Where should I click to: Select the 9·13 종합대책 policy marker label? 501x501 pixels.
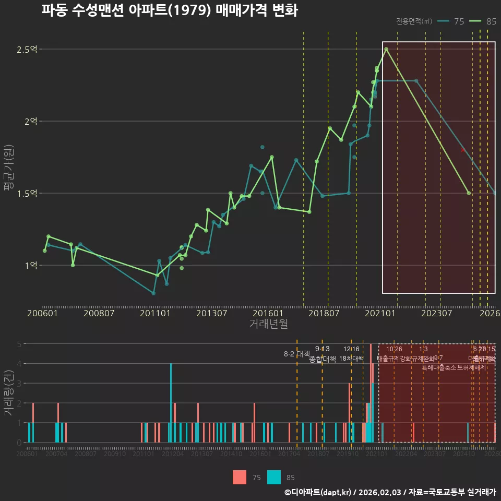[323, 354]
